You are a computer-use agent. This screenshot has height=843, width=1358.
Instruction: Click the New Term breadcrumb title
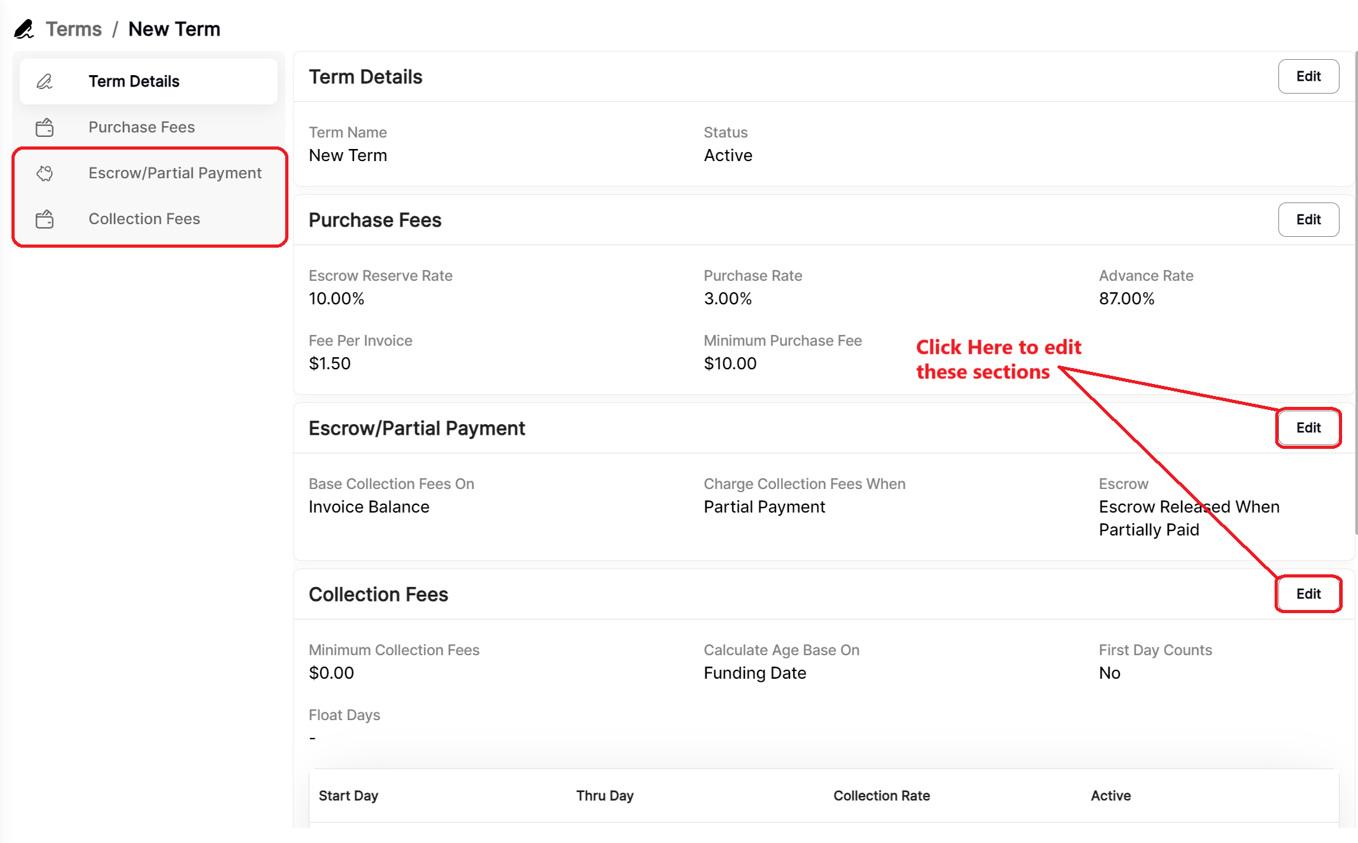click(174, 29)
